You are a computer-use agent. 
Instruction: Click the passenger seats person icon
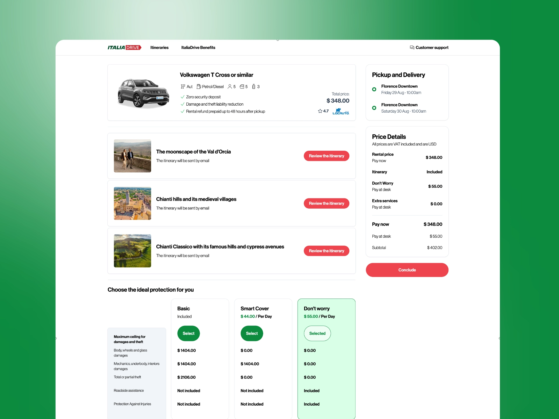230,86
